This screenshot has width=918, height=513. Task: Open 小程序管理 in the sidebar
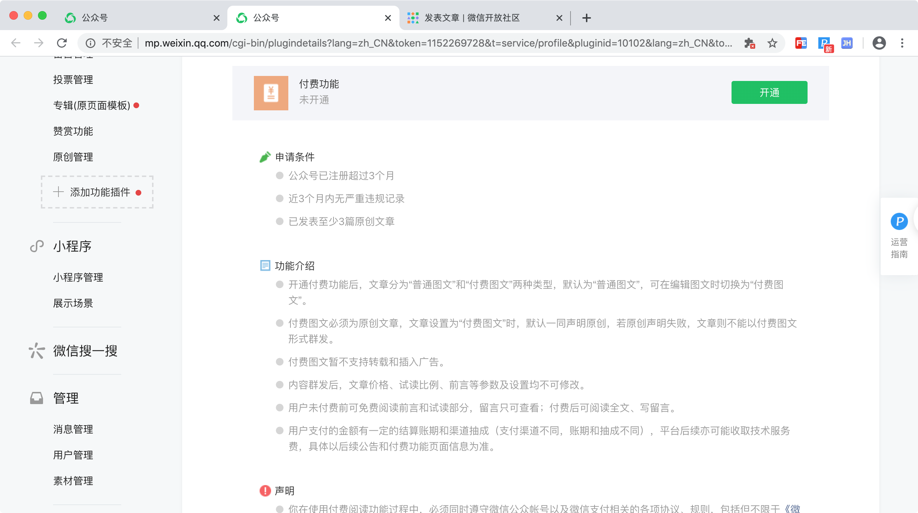click(78, 277)
